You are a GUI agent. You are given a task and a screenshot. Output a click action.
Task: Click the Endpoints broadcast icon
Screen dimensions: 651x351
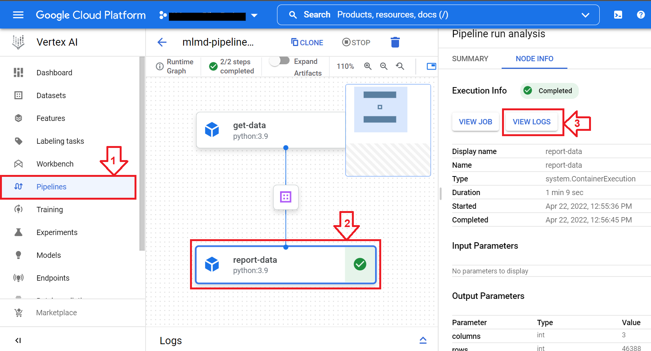[x=18, y=278]
